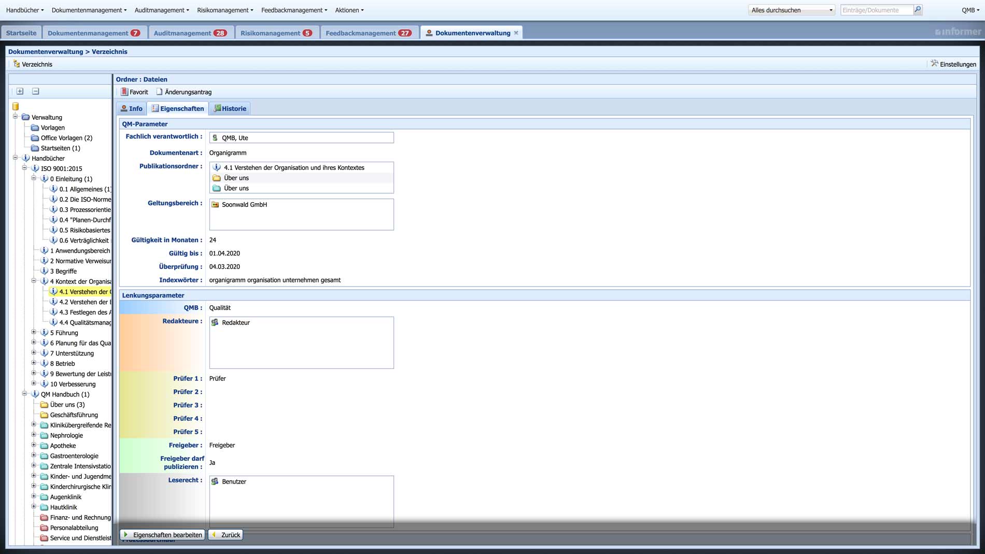Click the Benutzer group icon

point(215,481)
